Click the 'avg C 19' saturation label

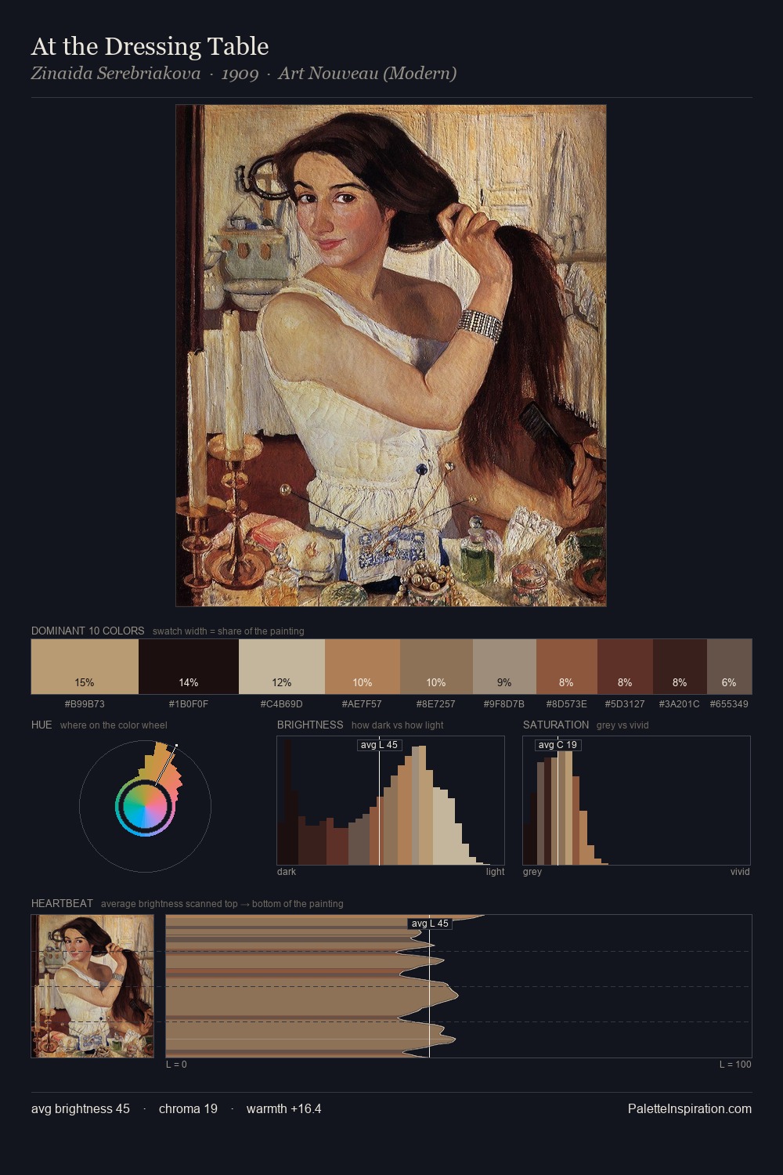[x=557, y=745]
